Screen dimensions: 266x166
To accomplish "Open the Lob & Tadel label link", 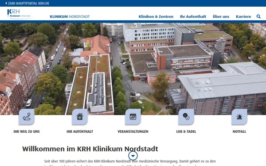I will pyautogui.click(x=186, y=131).
